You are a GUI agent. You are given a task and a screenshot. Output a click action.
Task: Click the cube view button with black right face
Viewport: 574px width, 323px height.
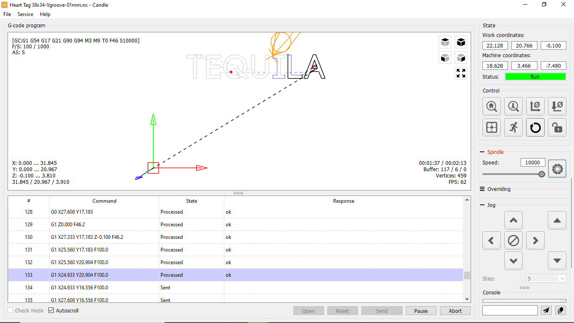461,58
